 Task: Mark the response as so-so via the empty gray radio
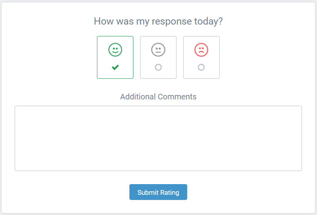tap(158, 67)
